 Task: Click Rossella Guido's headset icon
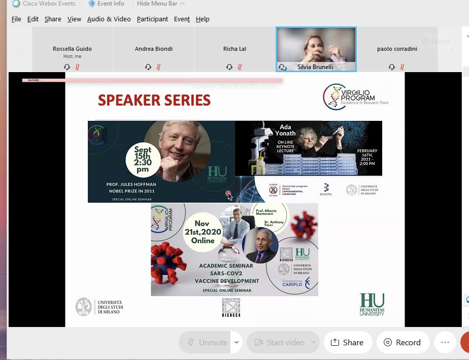tap(66, 67)
